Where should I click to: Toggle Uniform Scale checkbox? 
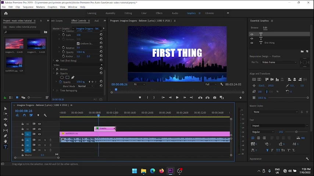pyautogui.click(x=78, y=44)
